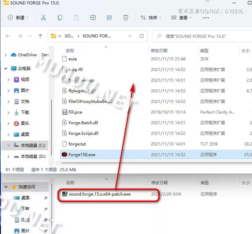Sort by Size (大小) column header
Screen dimensions: 252x234
pos(245,51)
